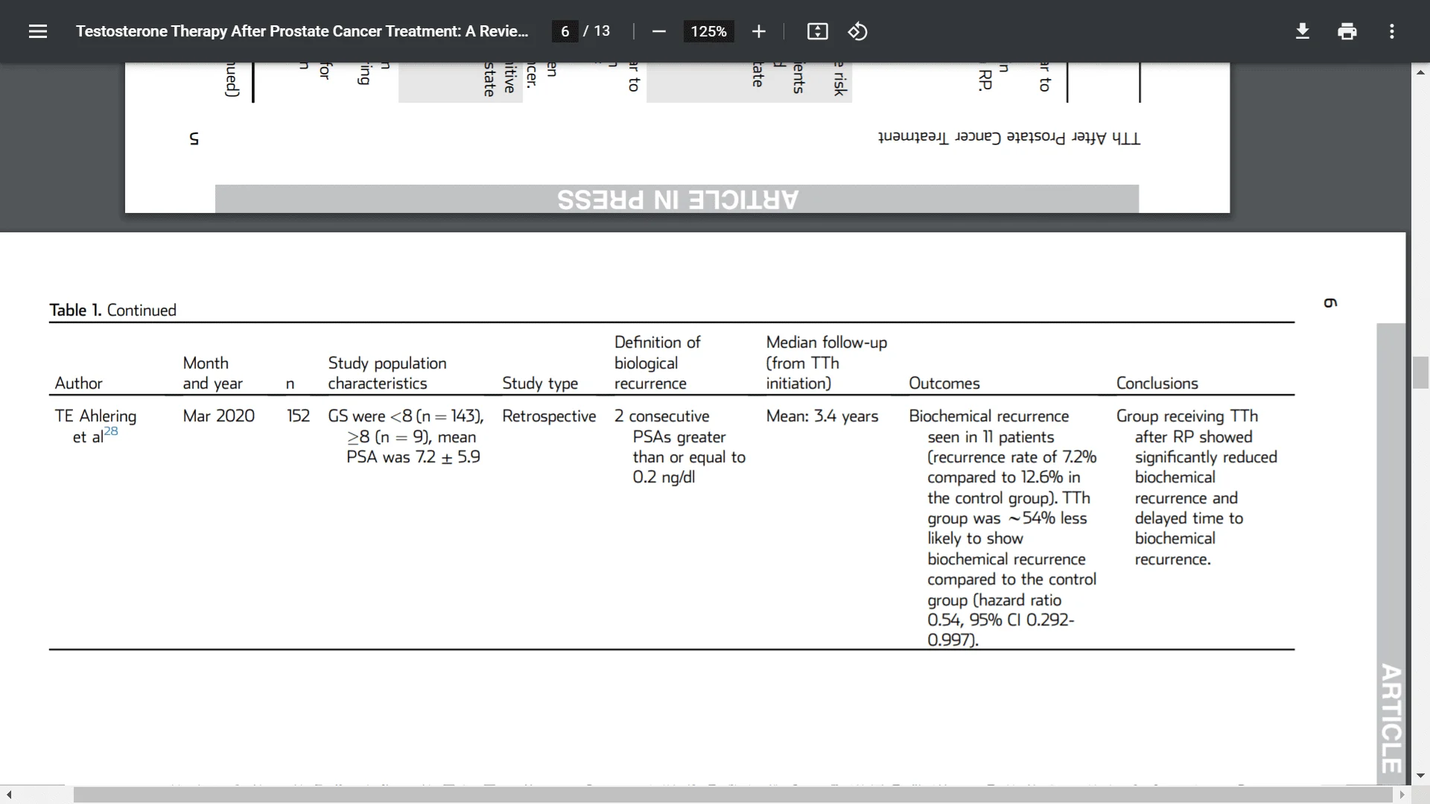Select the 'Retrospective' study type cell

pyautogui.click(x=549, y=415)
